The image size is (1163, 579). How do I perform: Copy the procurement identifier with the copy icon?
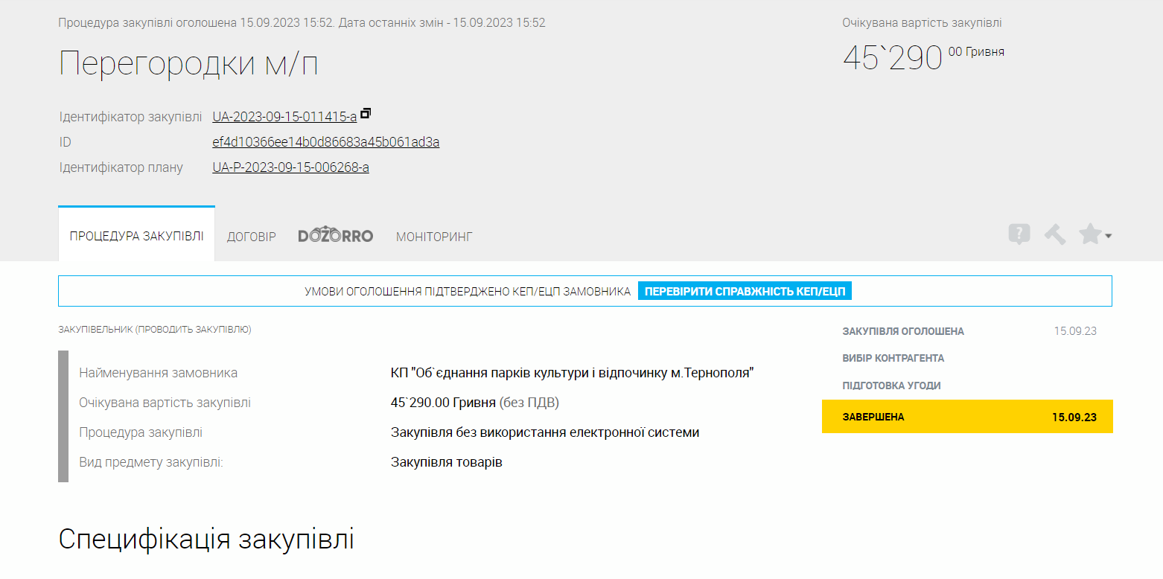366,114
